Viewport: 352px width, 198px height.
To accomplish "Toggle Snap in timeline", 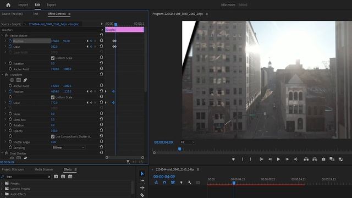I will tap(164, 183).
